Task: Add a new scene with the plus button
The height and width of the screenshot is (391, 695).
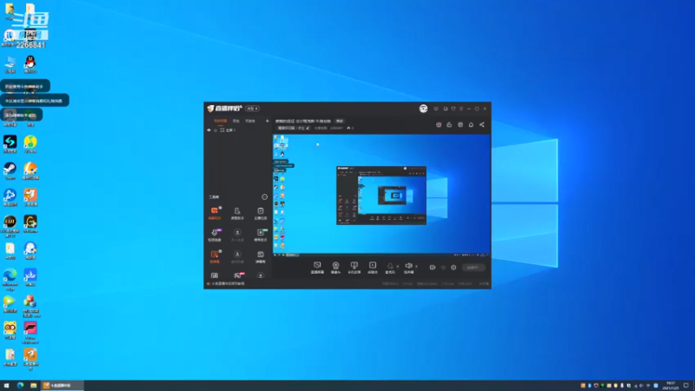Action: (267, 121)
